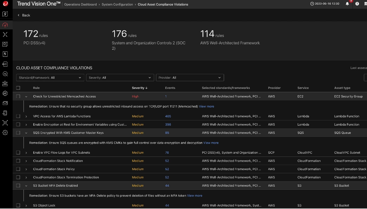This screenshot has height=209, width=367.
Task: Select 114 rules AWS Well-Architected card
Action: coord(230,37)
